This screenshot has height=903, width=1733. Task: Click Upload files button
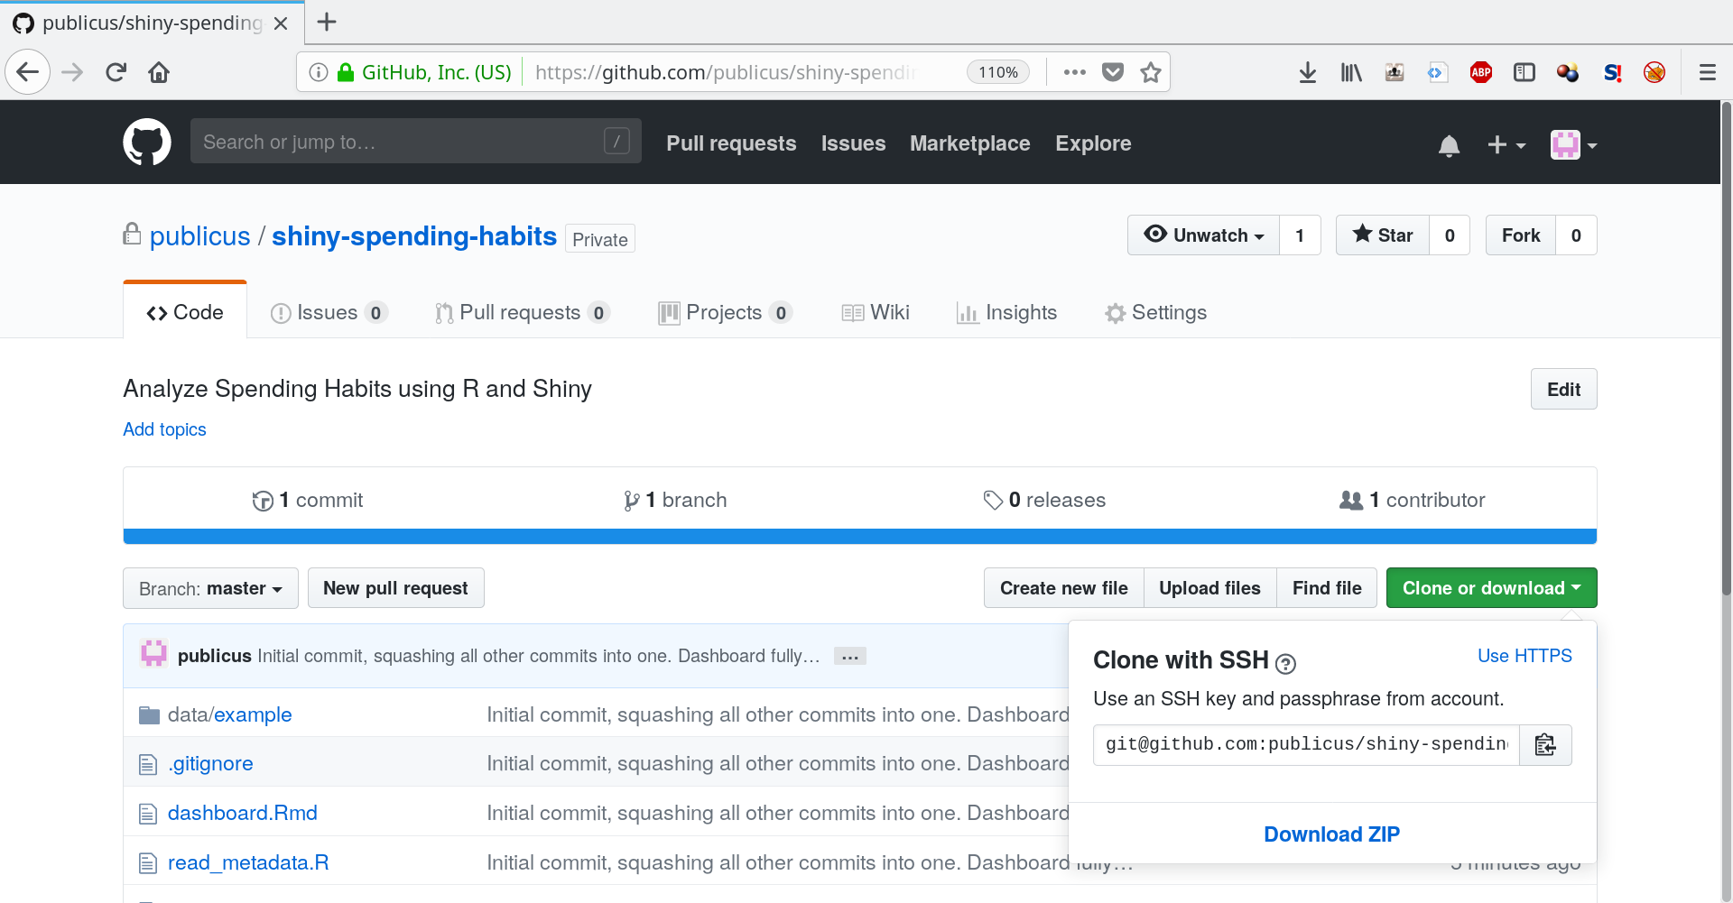point(1209,588)
